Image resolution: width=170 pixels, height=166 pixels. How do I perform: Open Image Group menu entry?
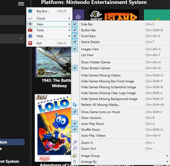(x=121, y=156)
